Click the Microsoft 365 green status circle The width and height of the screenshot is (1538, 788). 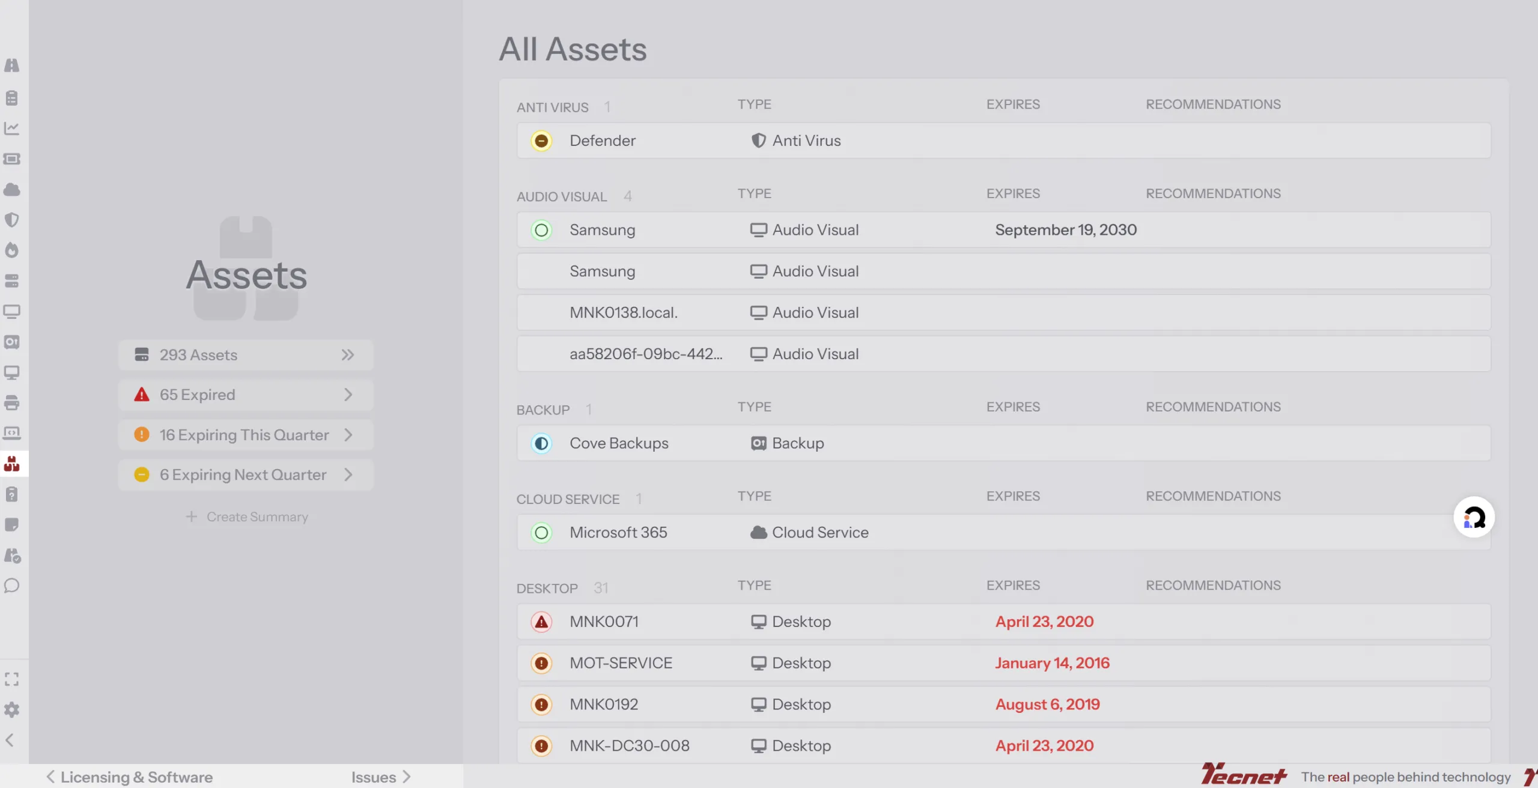541,533
